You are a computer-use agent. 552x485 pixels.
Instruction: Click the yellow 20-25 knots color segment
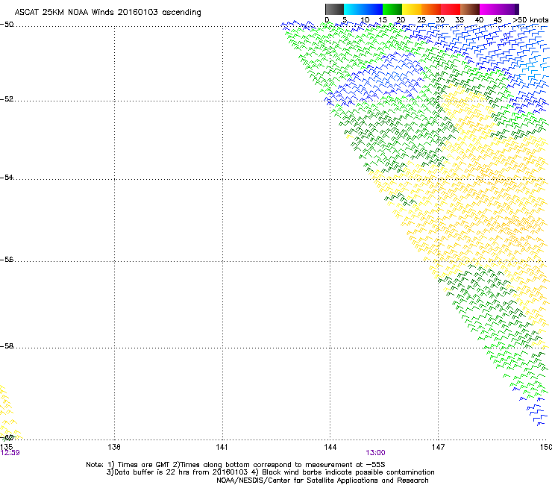click(412, 9)
